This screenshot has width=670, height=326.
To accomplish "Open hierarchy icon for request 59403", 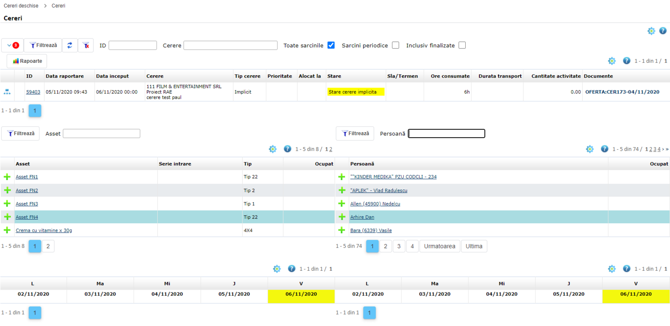I will 7,92.
